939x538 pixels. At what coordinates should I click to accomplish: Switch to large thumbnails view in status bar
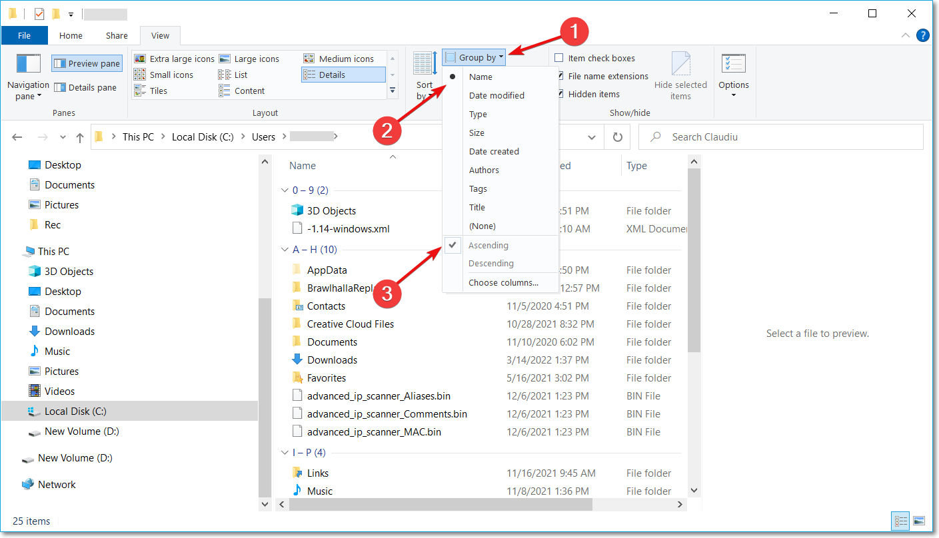919,521
